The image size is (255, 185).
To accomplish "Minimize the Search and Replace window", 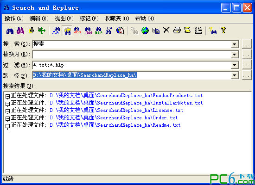I will (226, 7).
